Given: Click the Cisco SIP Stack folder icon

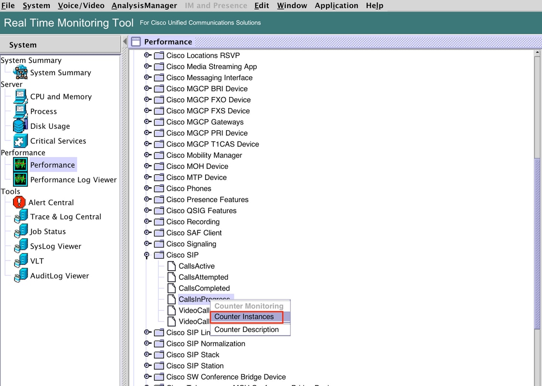Looking at the screenshot, I should 159,355.
